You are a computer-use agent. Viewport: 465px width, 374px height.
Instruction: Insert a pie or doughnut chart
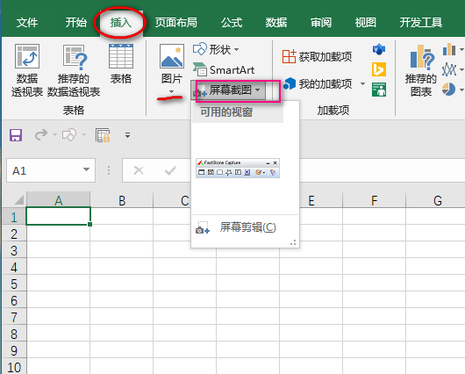pyautogui.click(x=448, y=90)
